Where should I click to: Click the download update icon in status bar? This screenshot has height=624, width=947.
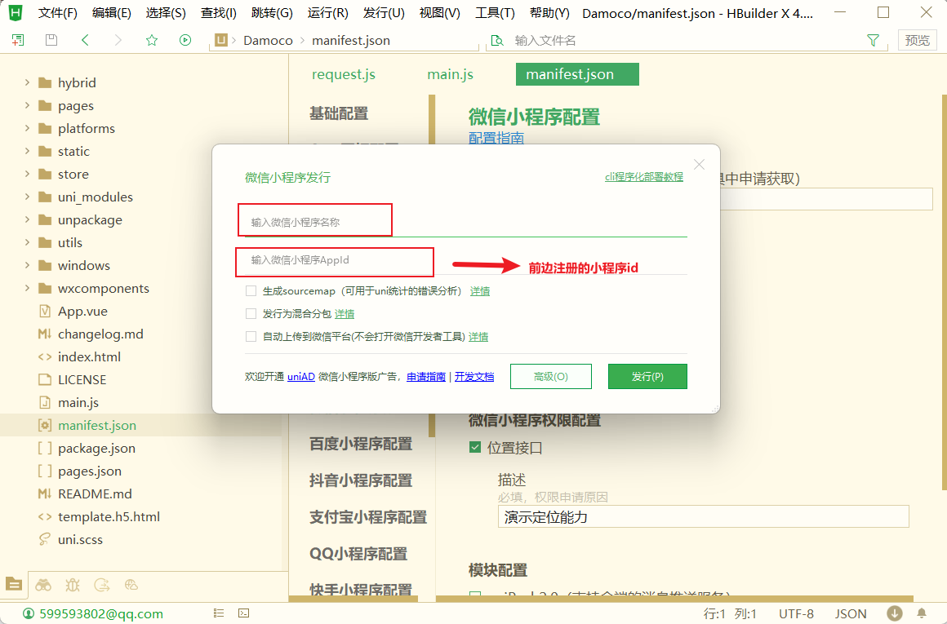pyautogui.click(x=895, y=613)
